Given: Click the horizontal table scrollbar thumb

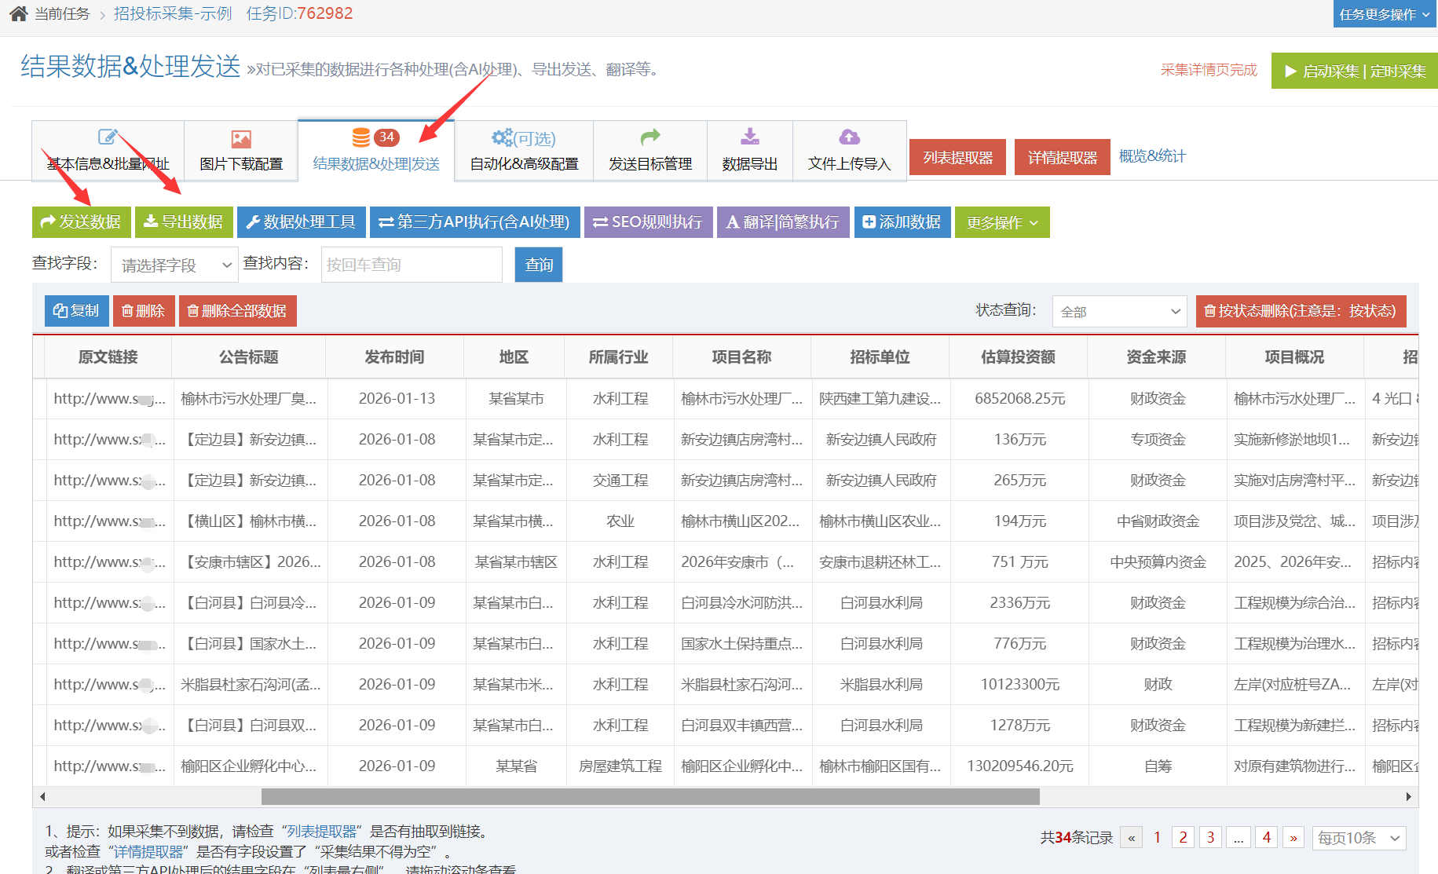Looking at the screenshot, I should click(649, 797).
